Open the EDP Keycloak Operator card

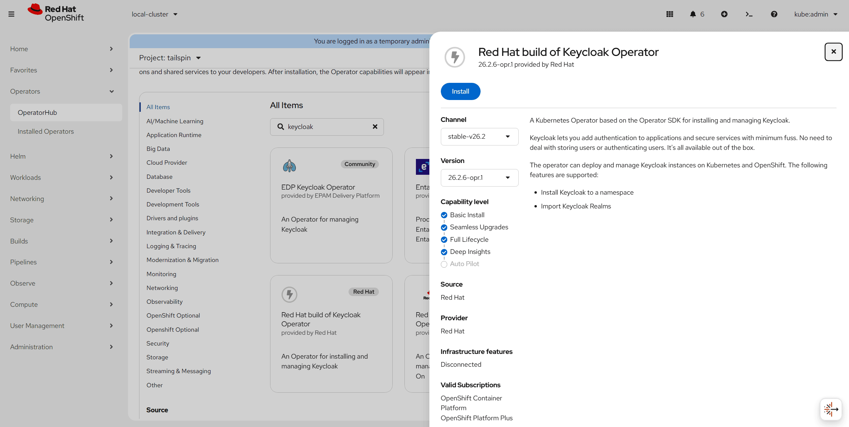(331, 205)
